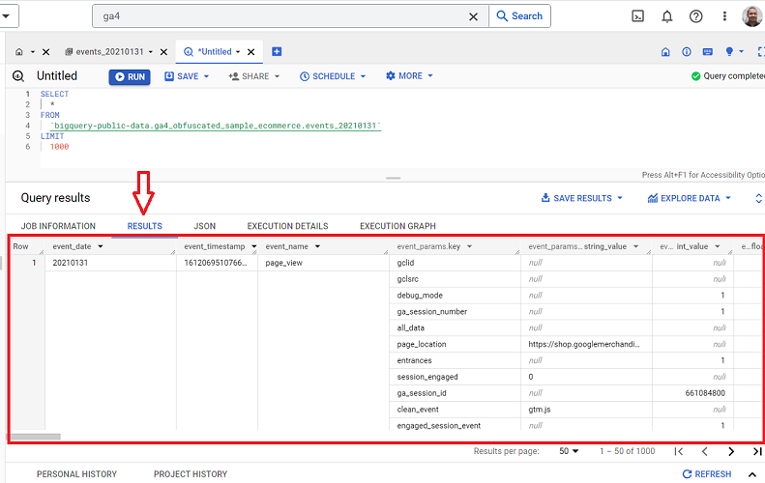765x483 pixels.
Task: Open the notifications bell
Action: (667, 16)
